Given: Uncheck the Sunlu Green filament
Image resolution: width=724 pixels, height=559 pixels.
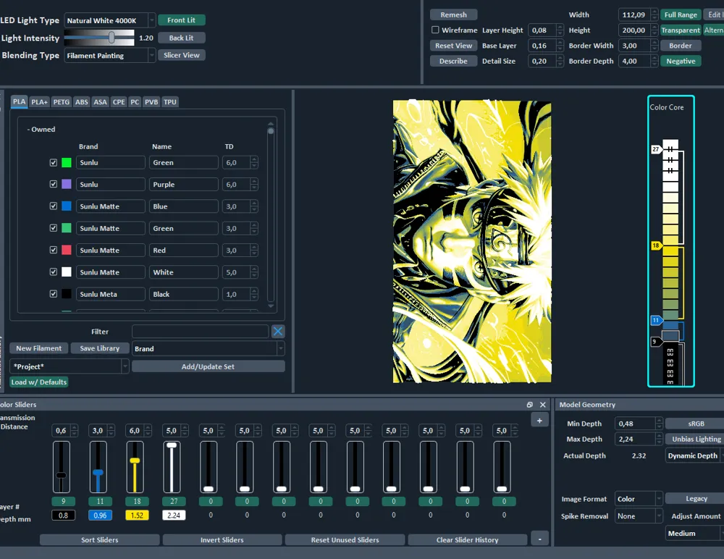Looking at the screenshot, I should [x=54, y=163].
